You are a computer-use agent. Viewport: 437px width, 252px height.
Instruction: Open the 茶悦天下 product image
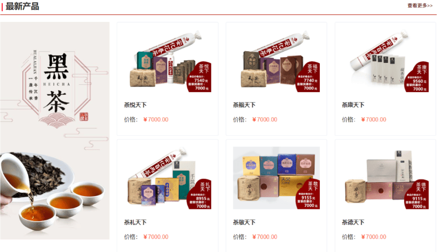point(168,61)
